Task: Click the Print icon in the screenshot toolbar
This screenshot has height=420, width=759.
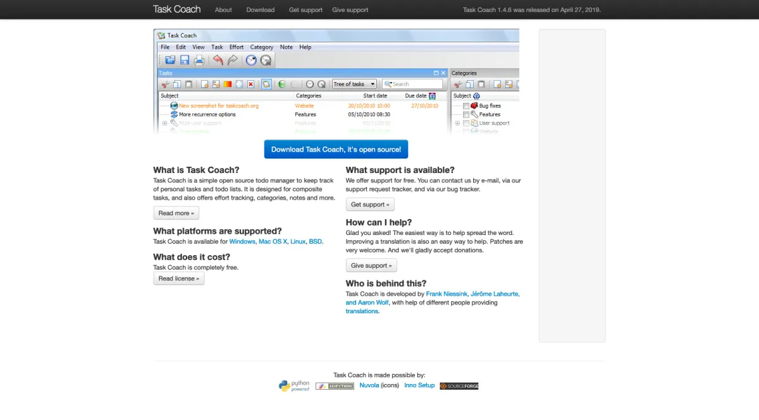Action: pos(199,60)
